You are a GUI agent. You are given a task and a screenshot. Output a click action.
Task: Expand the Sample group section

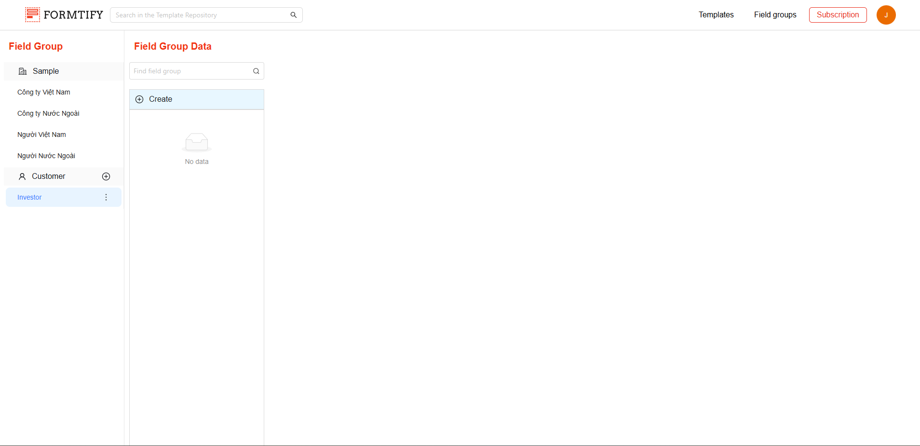point(46,71)
